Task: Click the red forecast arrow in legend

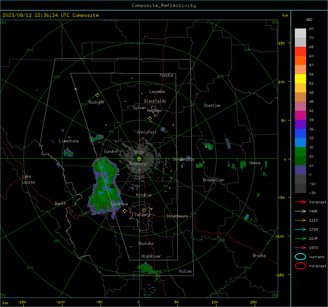Action: tap(300, 202)
